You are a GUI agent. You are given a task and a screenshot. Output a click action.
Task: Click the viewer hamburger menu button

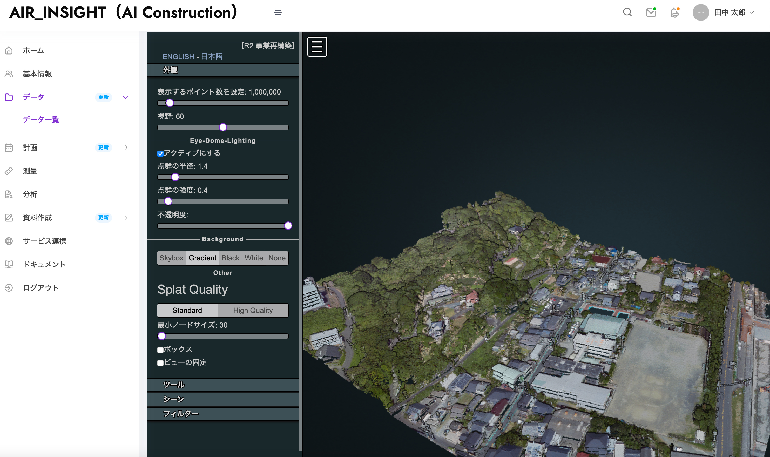[317, 47]
